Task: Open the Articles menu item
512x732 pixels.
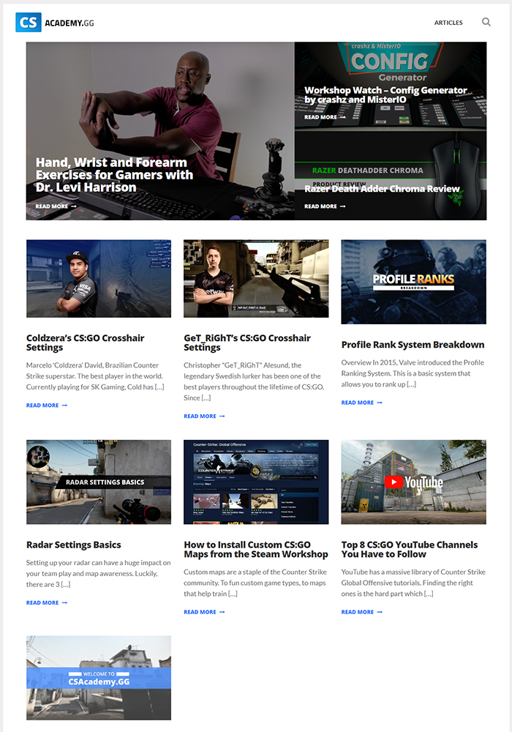Action: [x=448, y=23]
